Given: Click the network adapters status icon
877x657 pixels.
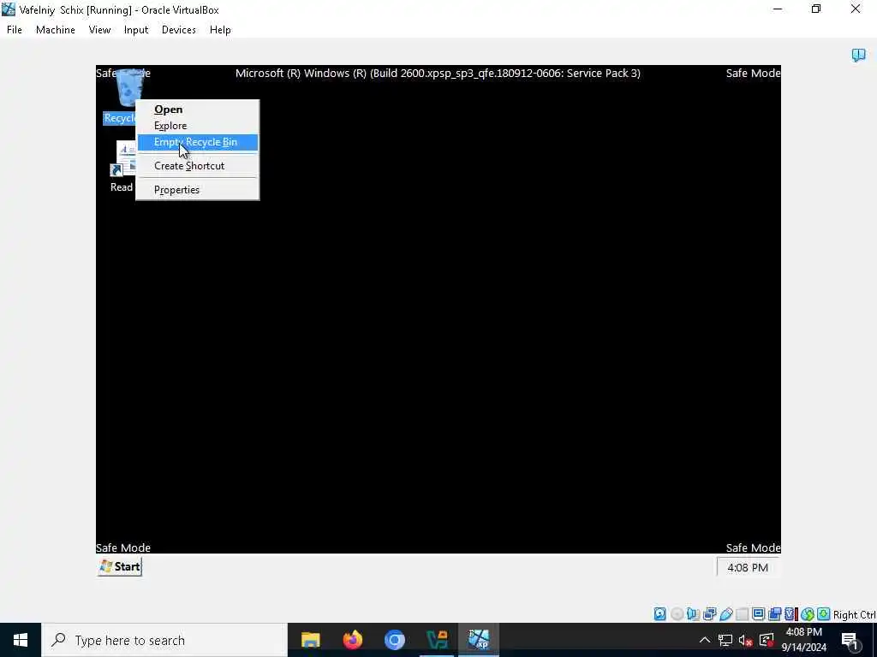Looking at the screenshot, I should [x=709, y=614].
